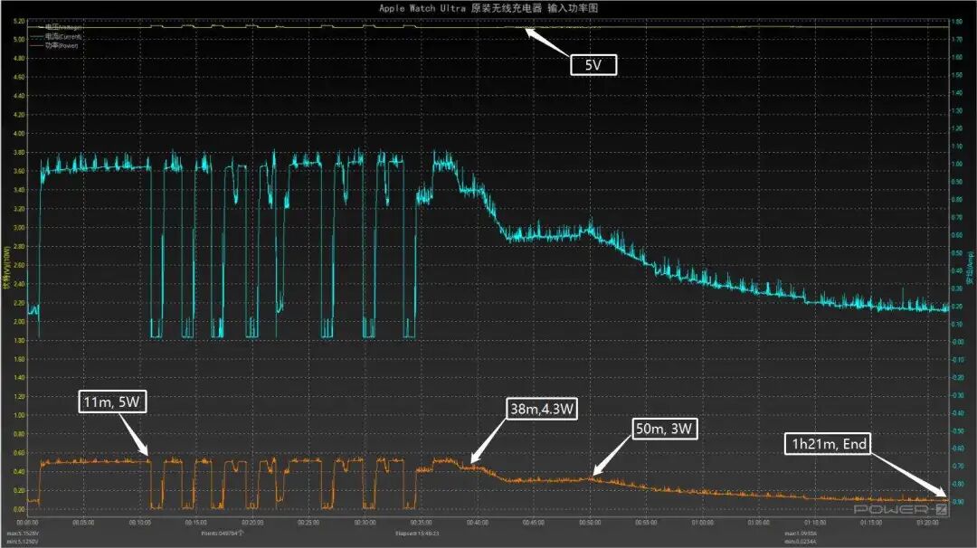This screenshot has width=977, height=548.
Task: Click the max voltage 5.1528V readout
Action: [x=23, y=534]
